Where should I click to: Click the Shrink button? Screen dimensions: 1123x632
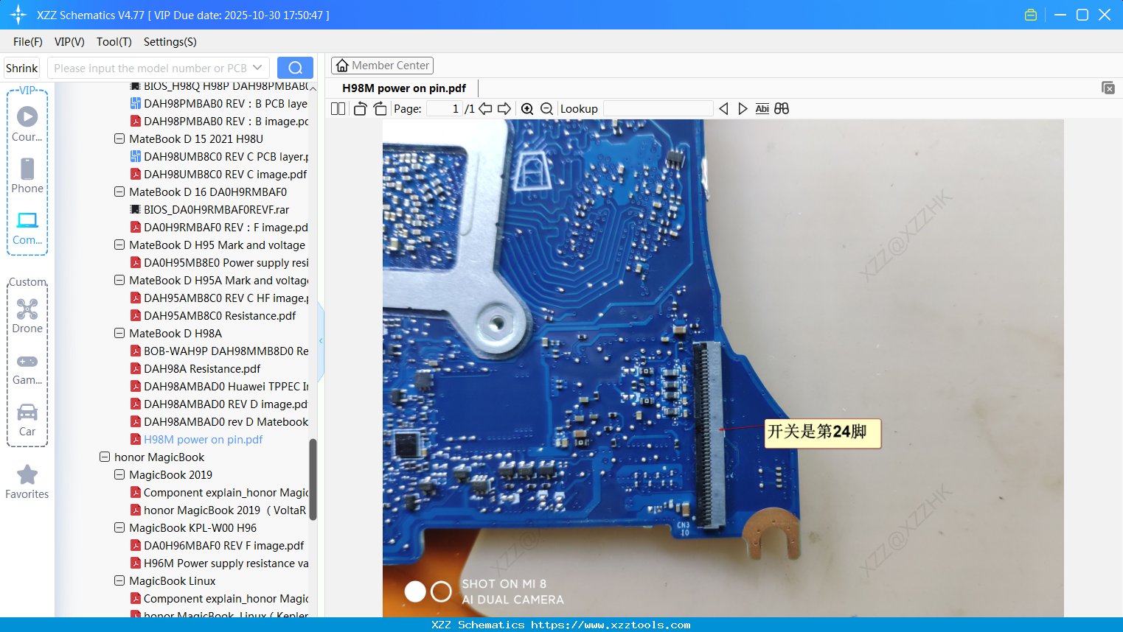click(x=21, y=68)
